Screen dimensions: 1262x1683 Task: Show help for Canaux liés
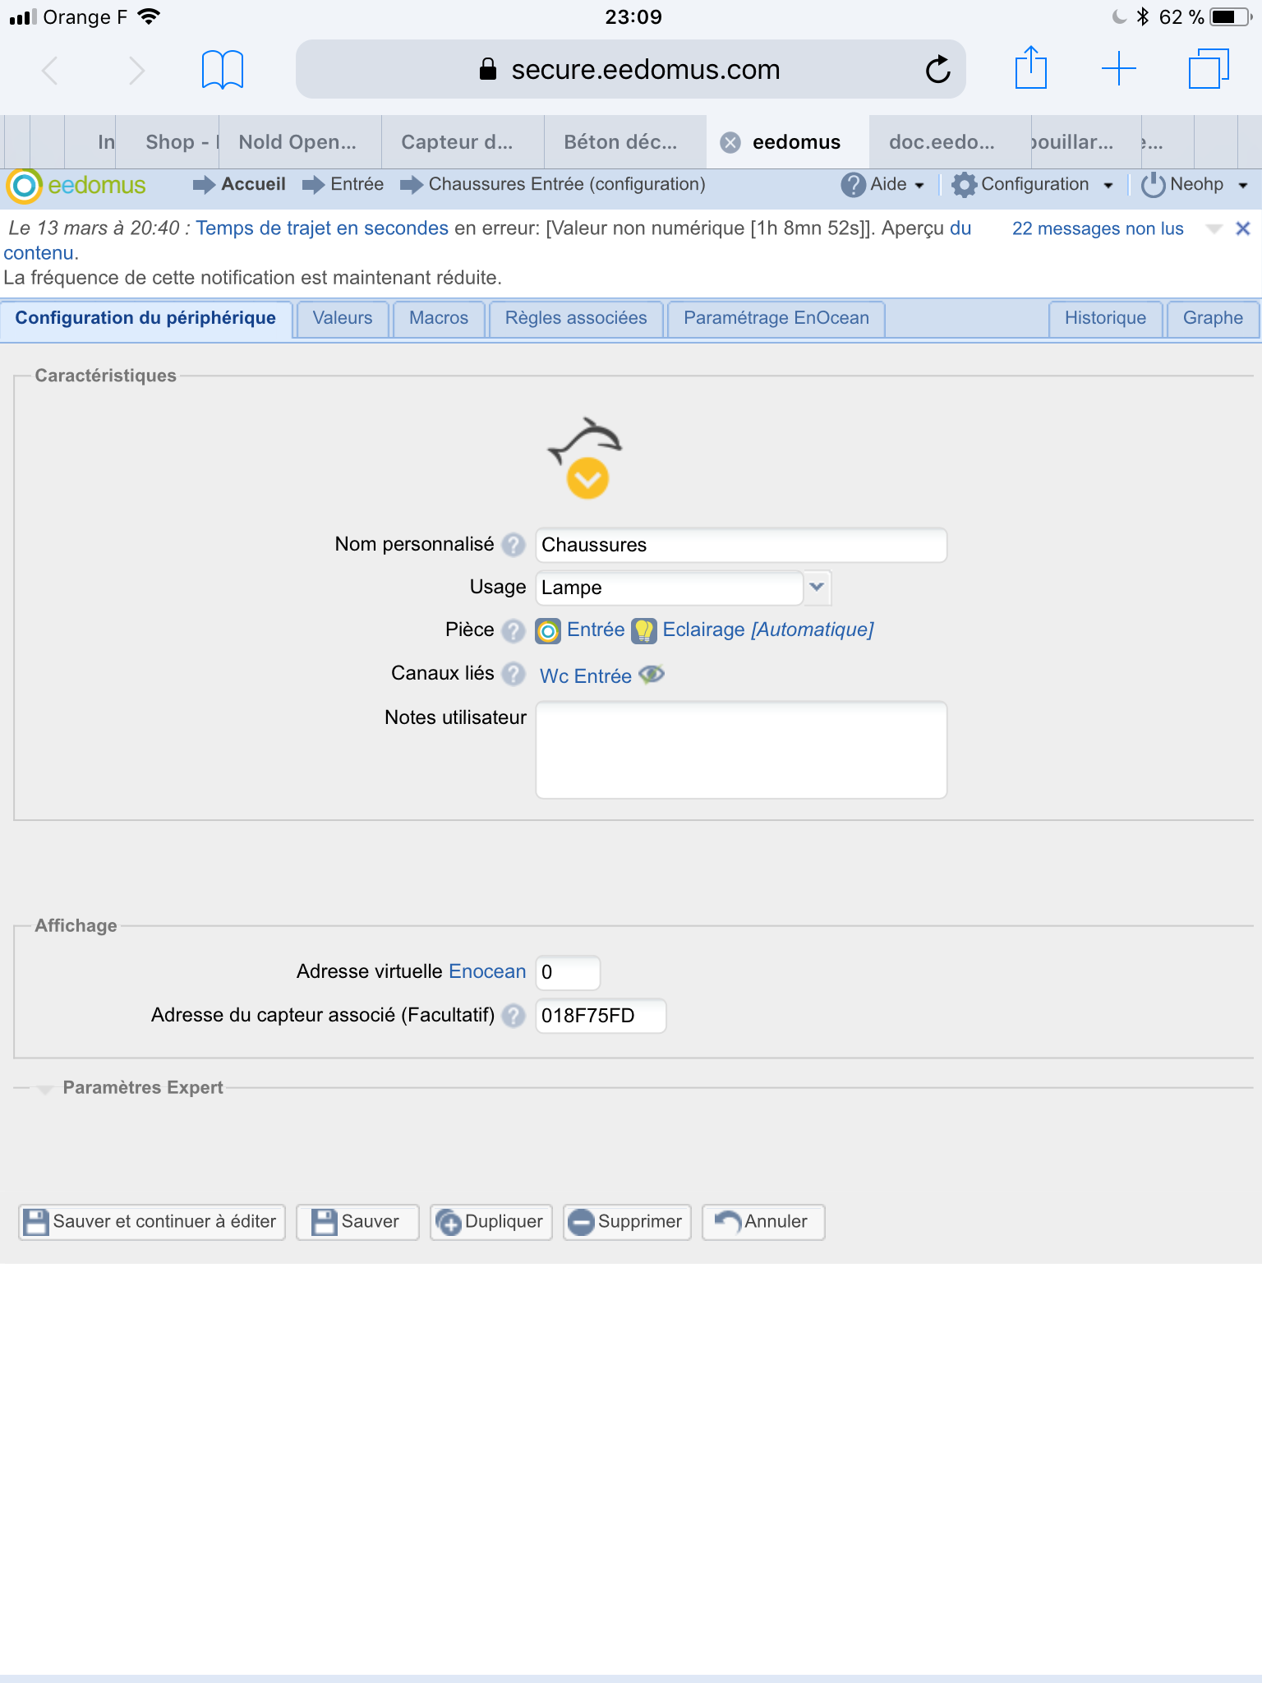tap(514, 674)
